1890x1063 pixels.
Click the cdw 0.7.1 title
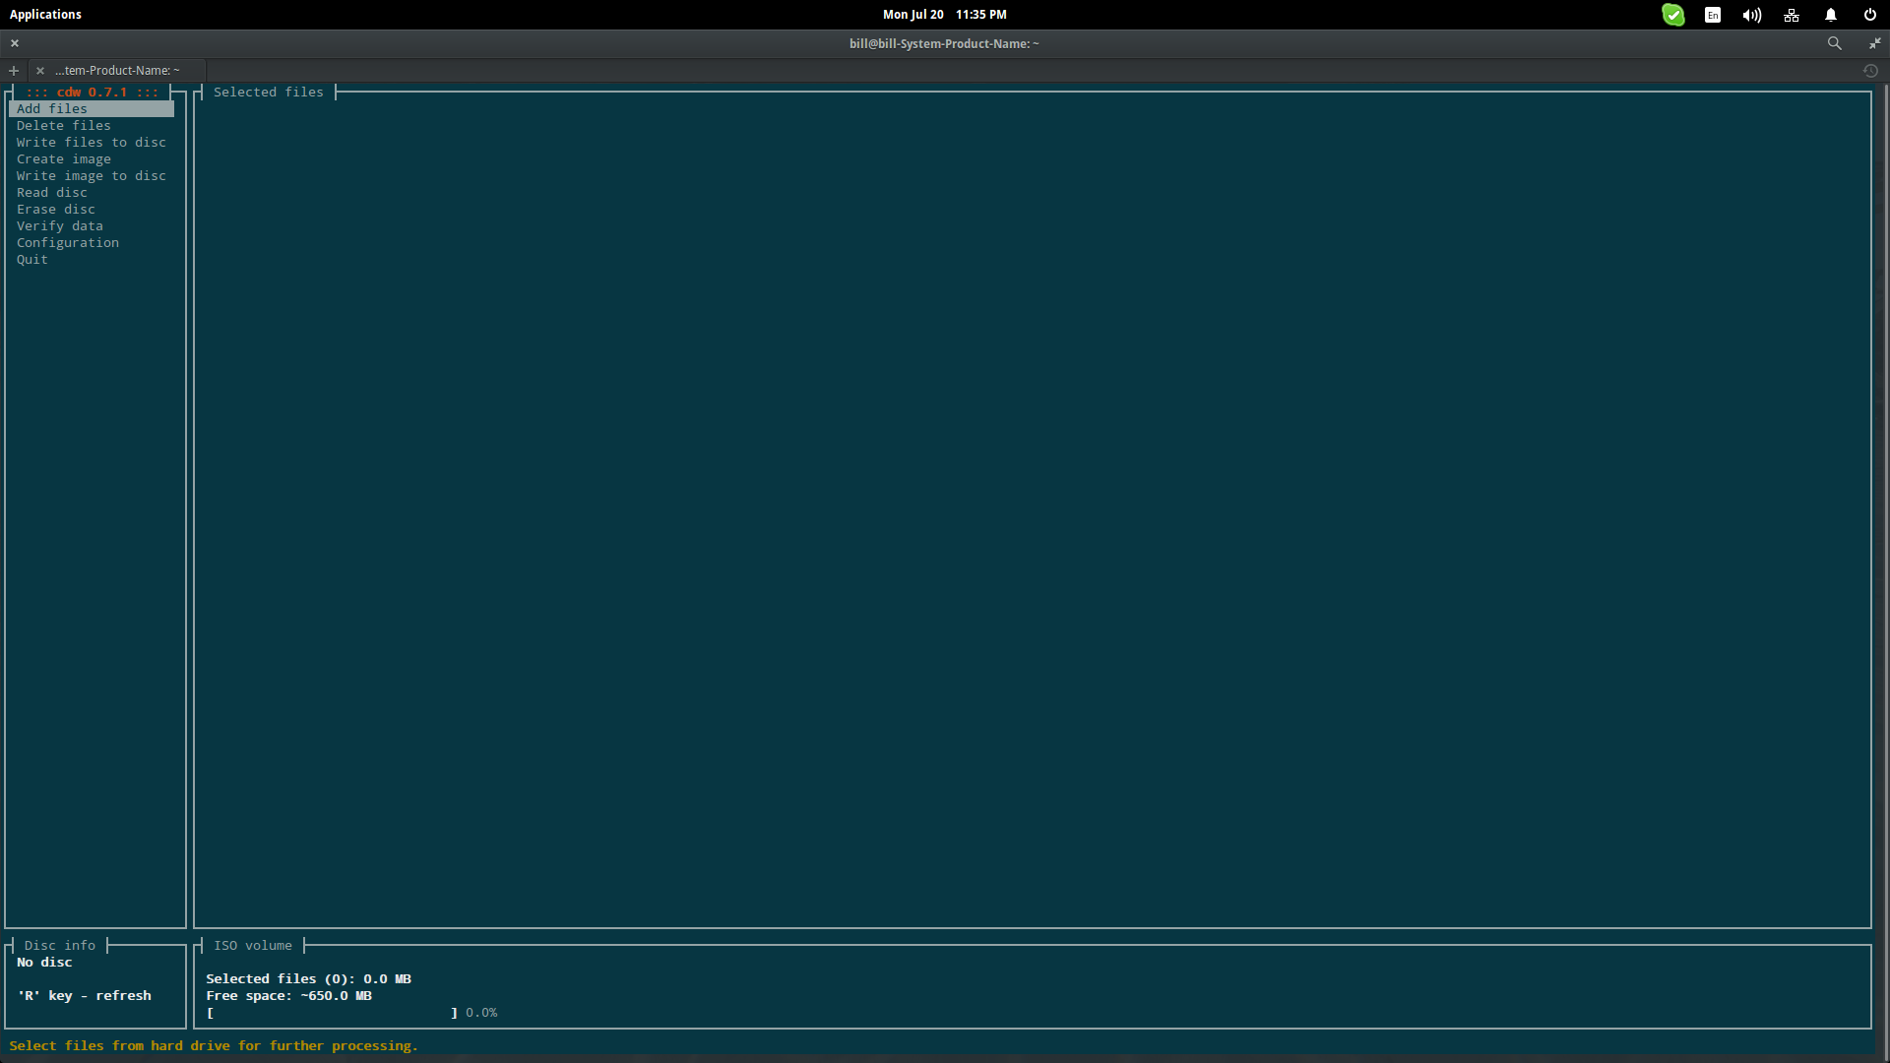(x=93, y=93)
